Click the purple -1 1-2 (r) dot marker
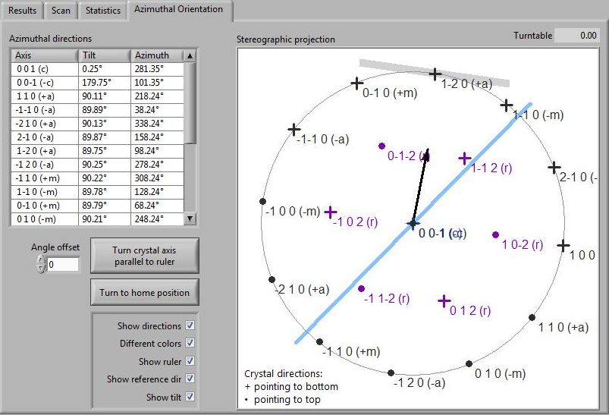The height and width of the screenshot is (415, 609). tap(361, 289)
